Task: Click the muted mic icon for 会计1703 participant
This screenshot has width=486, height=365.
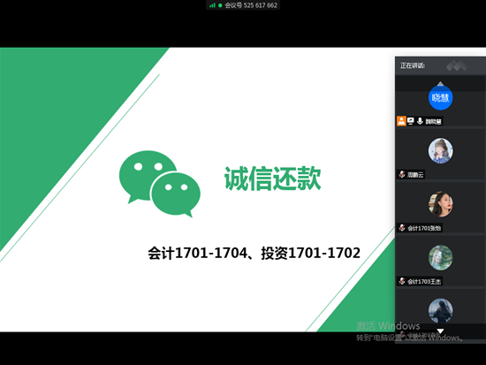Action: coord(402,281)
